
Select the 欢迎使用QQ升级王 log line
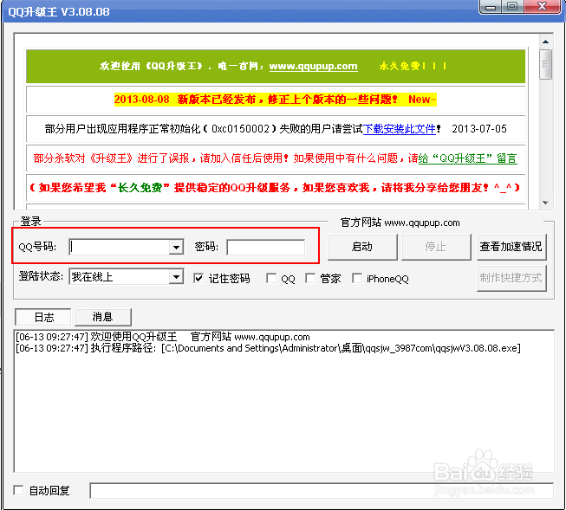(x=163, y=337)
